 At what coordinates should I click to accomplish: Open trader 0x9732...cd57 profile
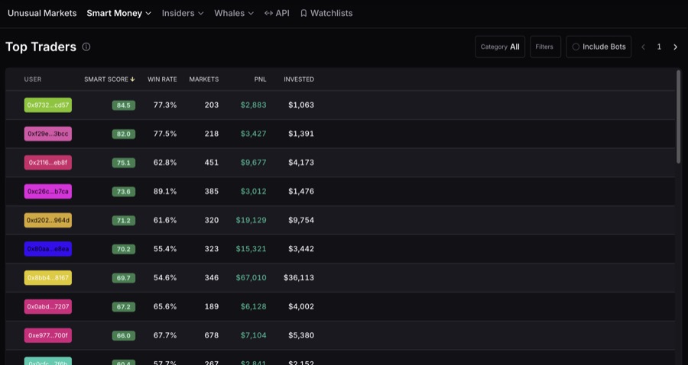(x=48, y=105)
